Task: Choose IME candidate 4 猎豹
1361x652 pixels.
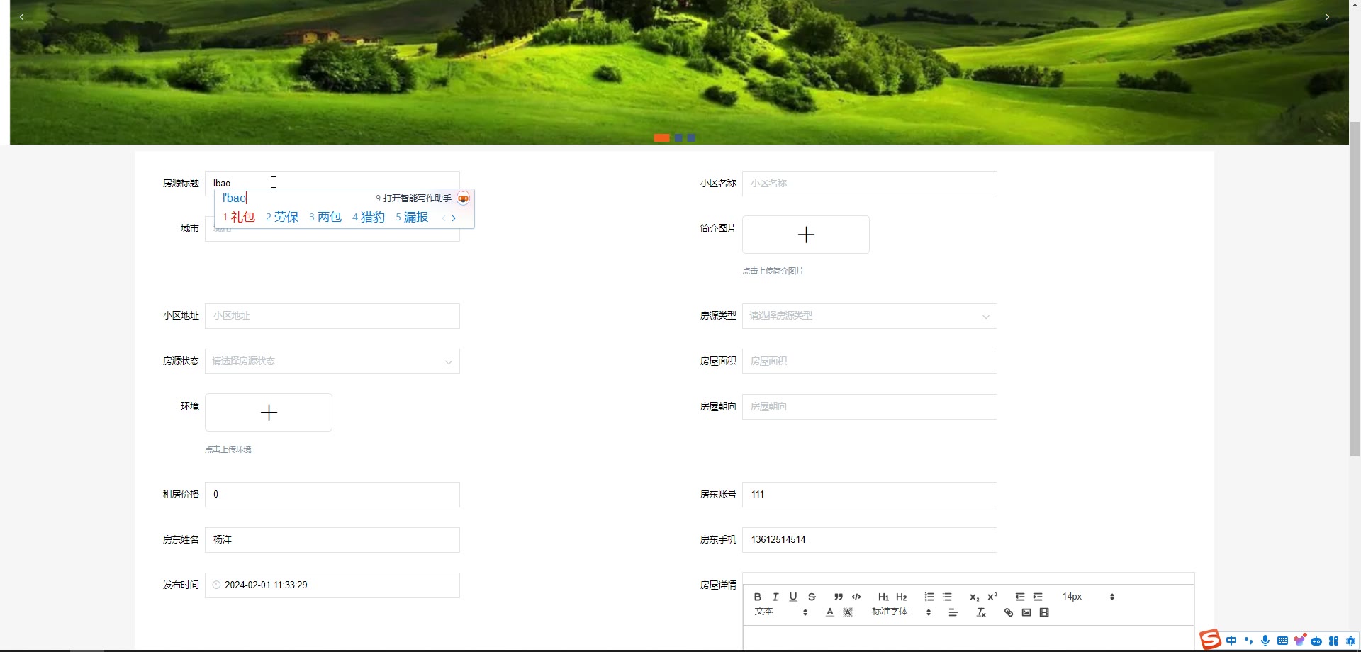Action: [x=369, y=218]
